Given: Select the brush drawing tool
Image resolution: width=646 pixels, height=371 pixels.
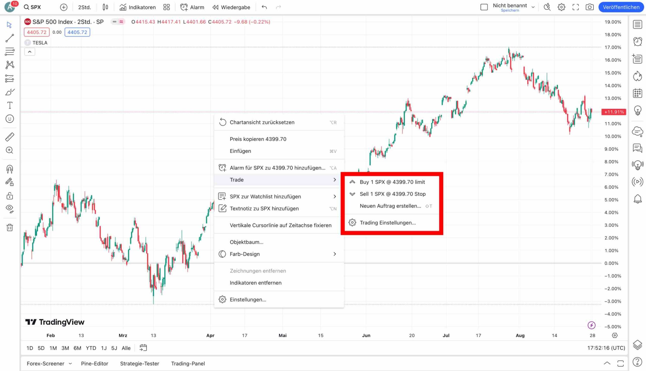Looking at the screenshot, I should (9, 92).
